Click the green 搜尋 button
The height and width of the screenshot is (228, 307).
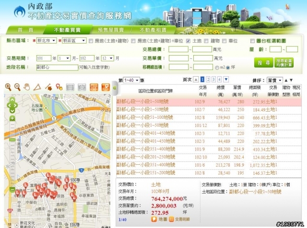click(x=263, y=63)
